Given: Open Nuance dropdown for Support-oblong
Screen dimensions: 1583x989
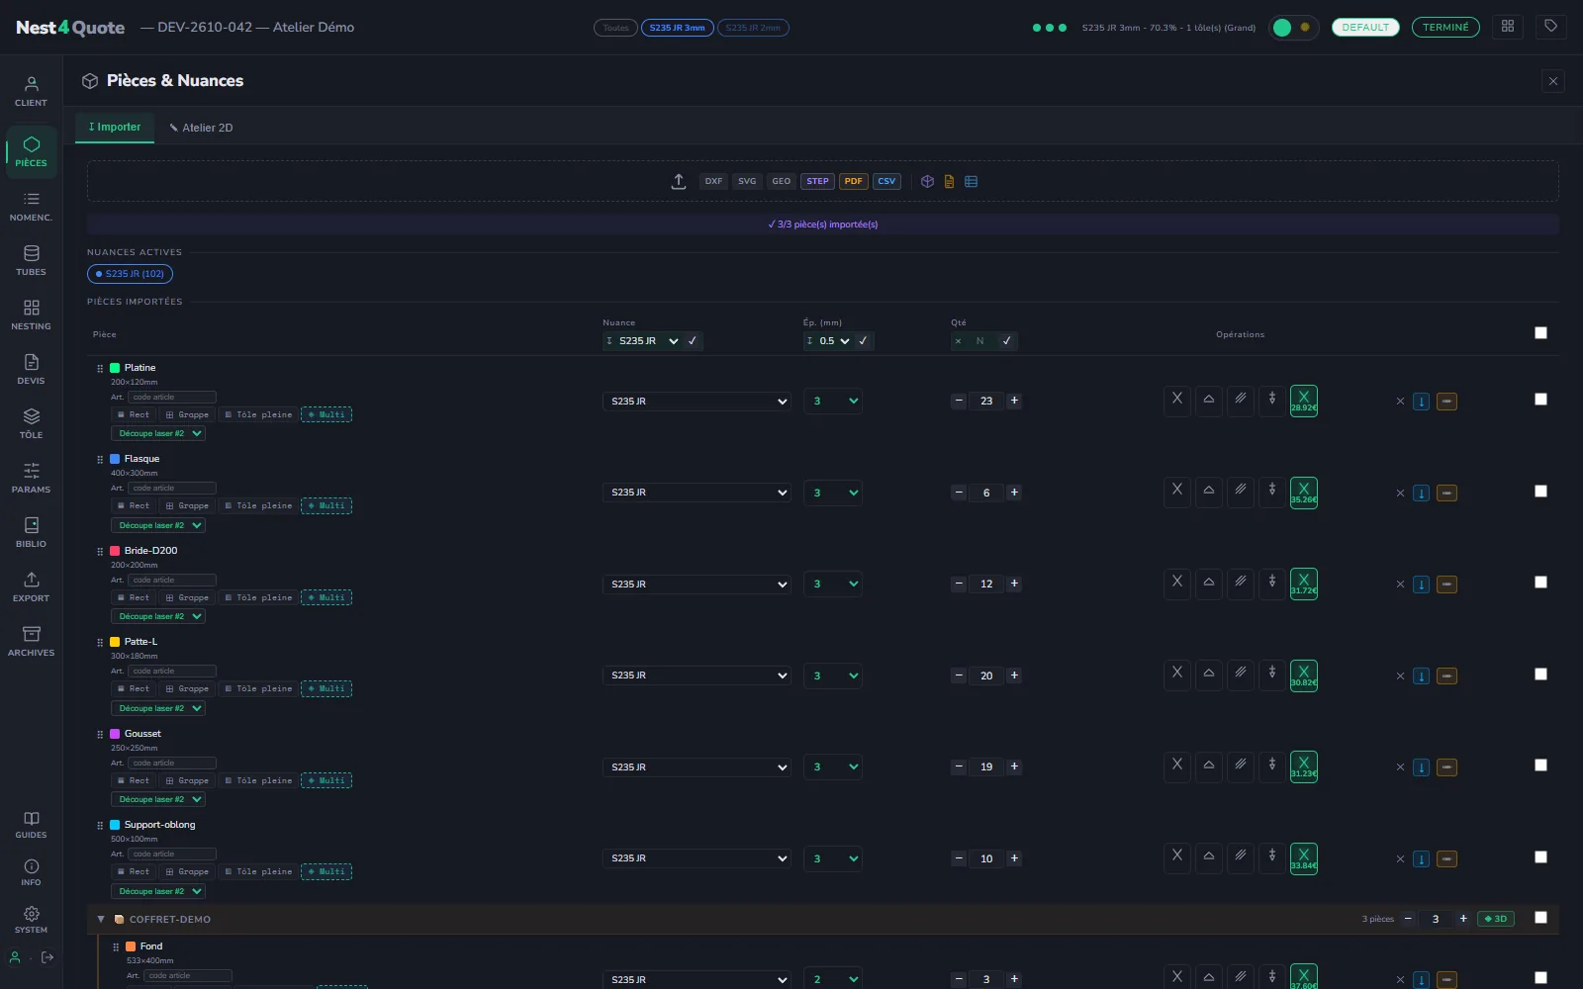Looking at the screenshot, I should tap(697, 858).
